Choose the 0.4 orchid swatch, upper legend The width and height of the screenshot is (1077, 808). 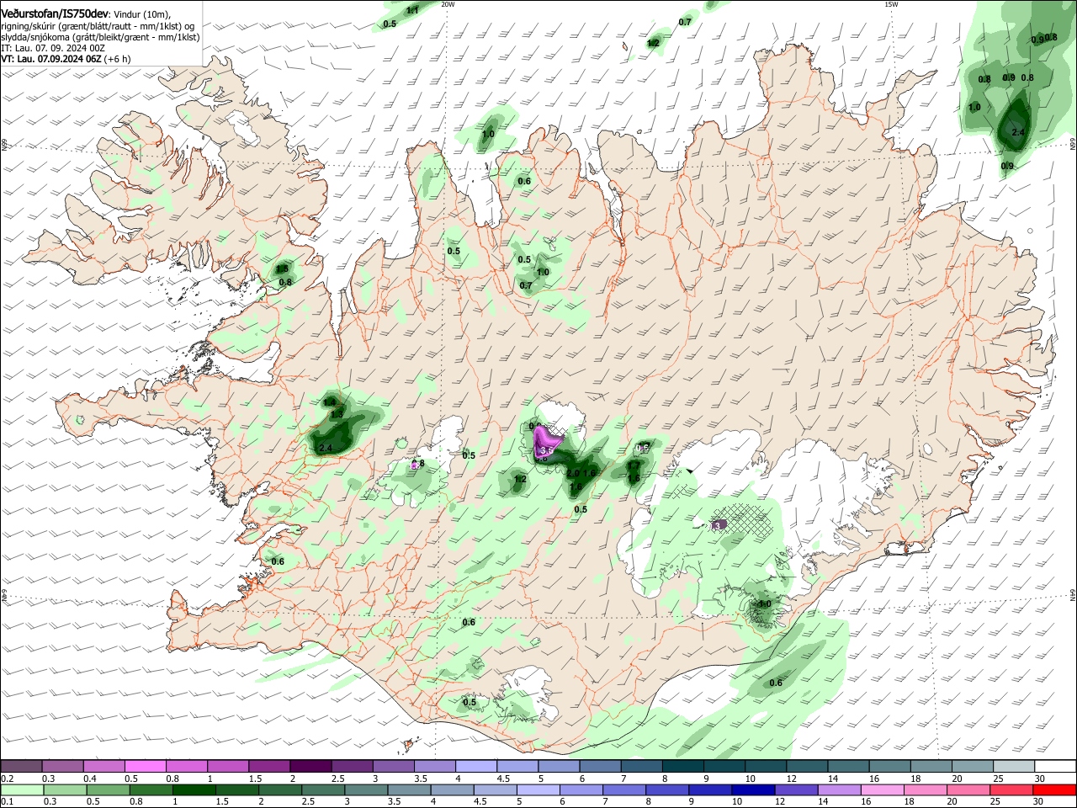click(103, 767)
